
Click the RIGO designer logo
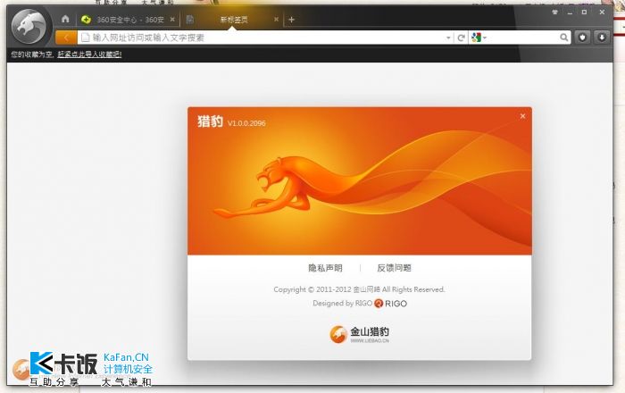click(391, 304)
